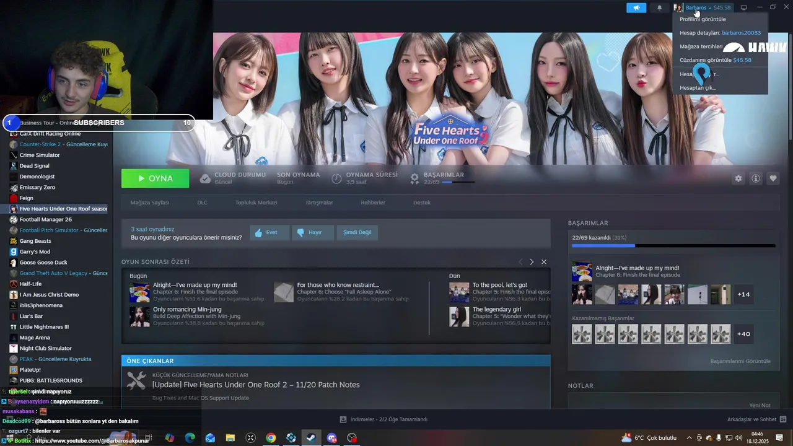Dismiss the review prompt with Şimdi Değil

click(x=357, y=232)
